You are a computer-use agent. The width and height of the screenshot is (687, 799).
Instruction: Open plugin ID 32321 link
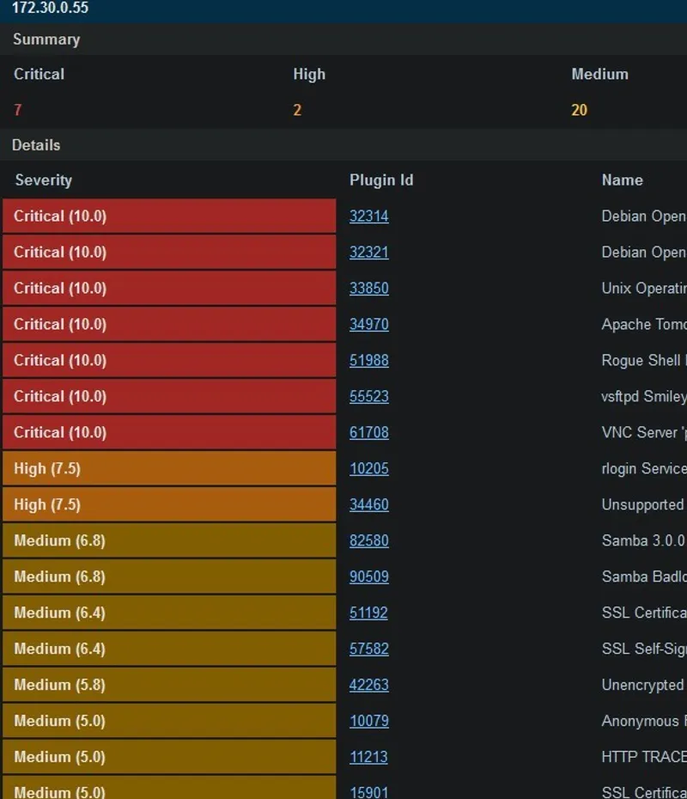click(368, 253)
